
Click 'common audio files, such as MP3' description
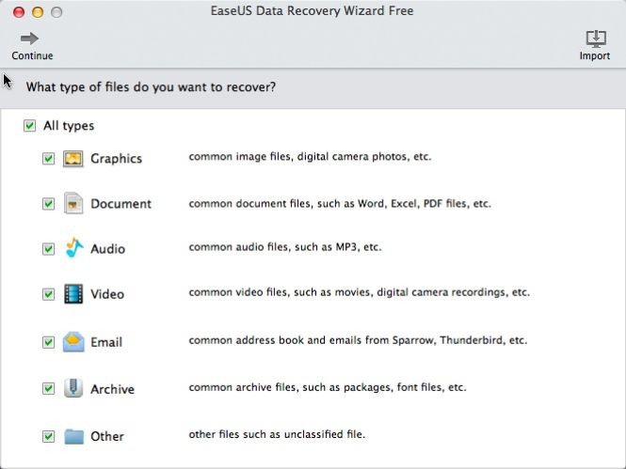pos(285,247)
